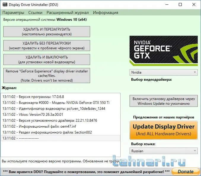Click the NVIDIA GeForce GTX logo image
Image resolution: width=201 pixels, height=176 pixels.
coord(164,51)
